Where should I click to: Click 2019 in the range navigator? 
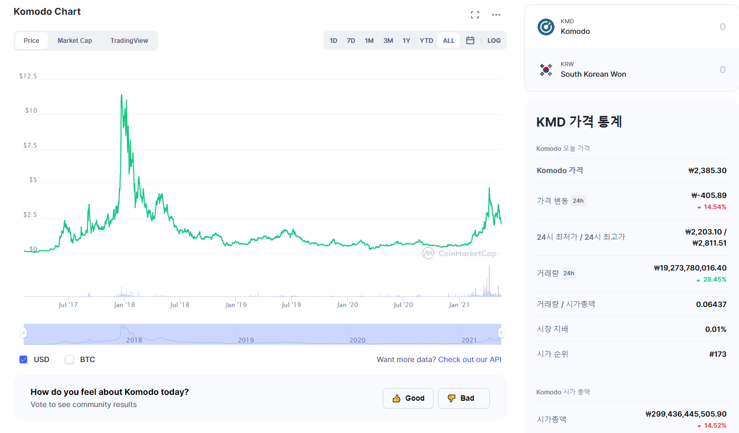(246, 340)
